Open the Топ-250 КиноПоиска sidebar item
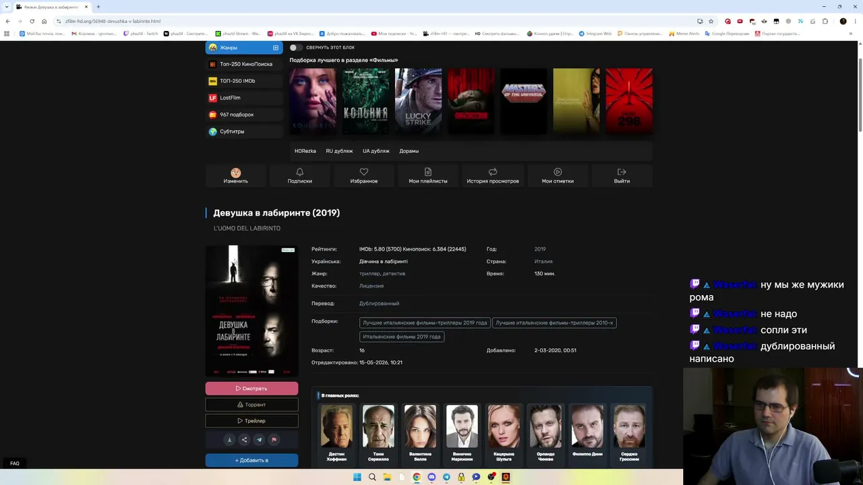This screenshot has width=863, height=485. coord(244,64)
